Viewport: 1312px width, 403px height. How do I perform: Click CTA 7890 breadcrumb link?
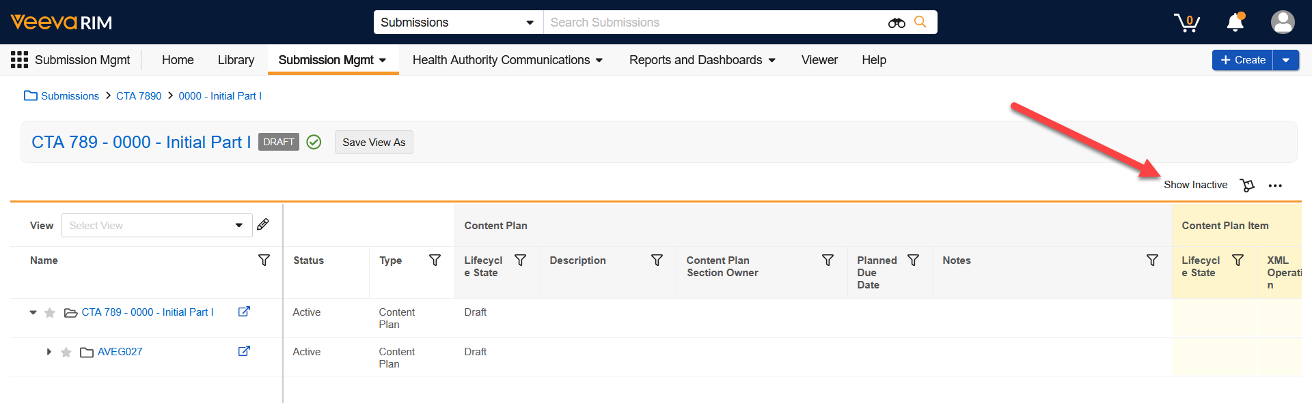point(139,96)
